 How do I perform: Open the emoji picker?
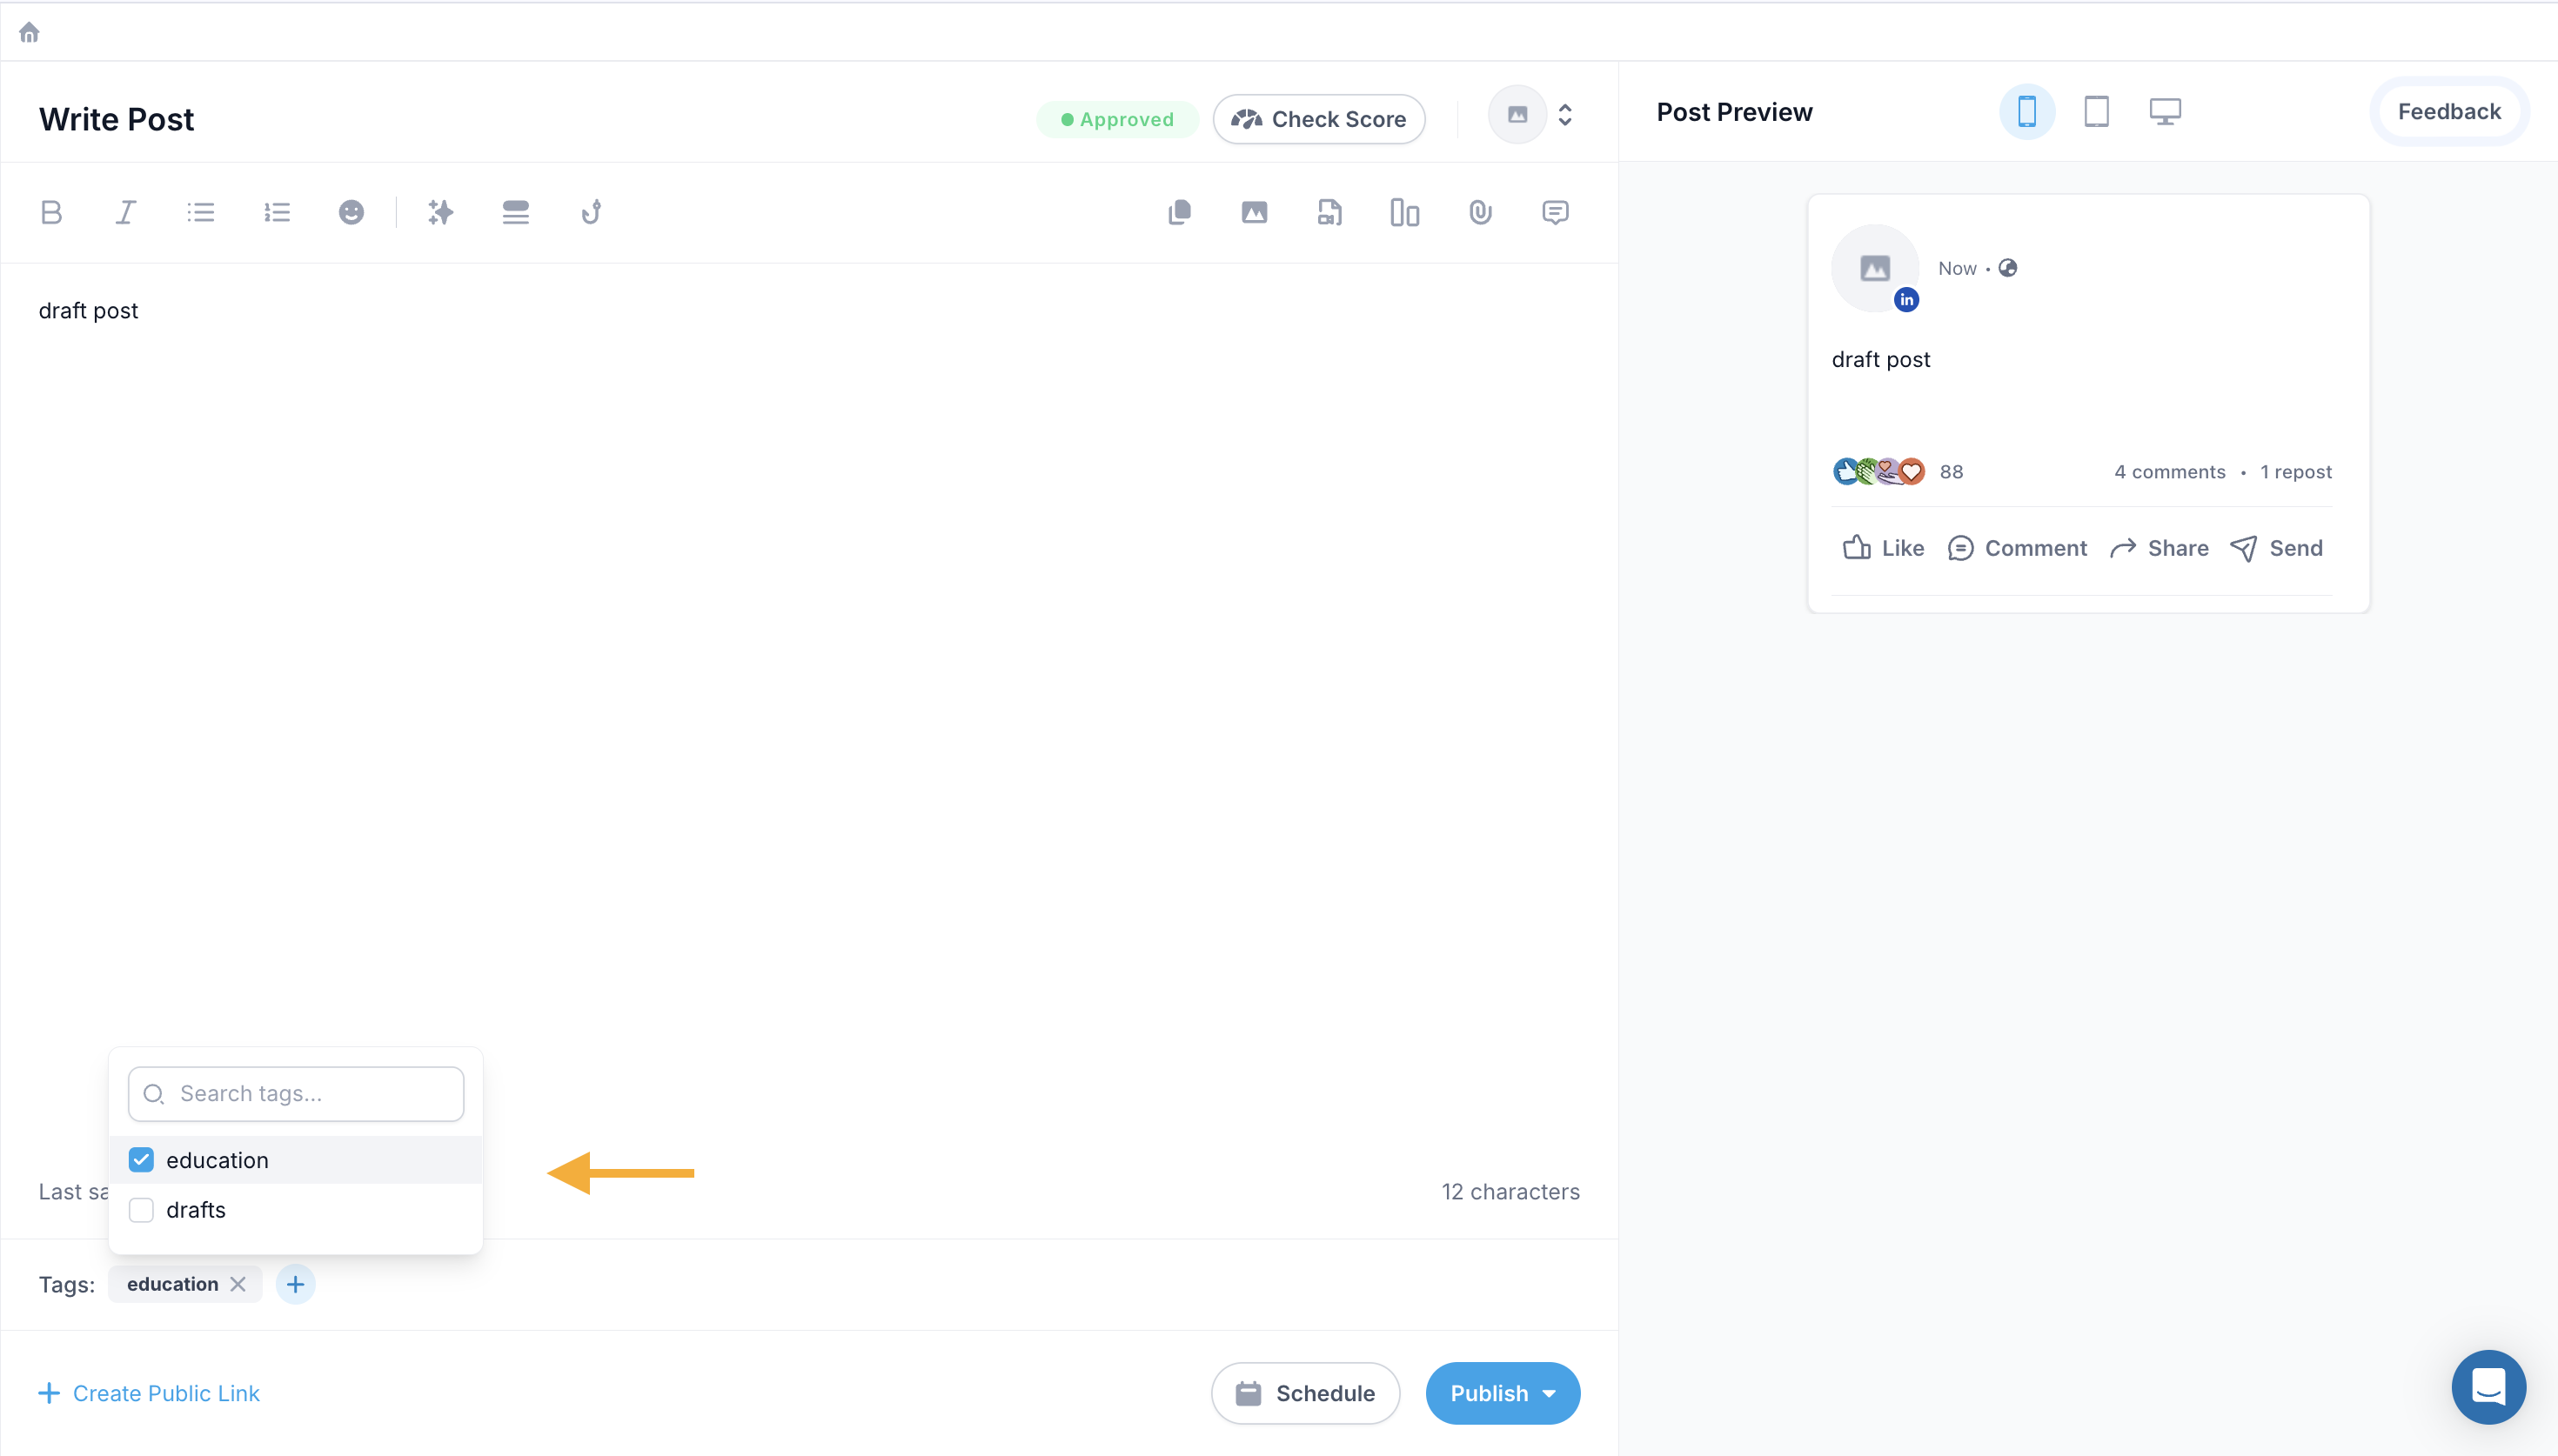[x=351, y=212]
